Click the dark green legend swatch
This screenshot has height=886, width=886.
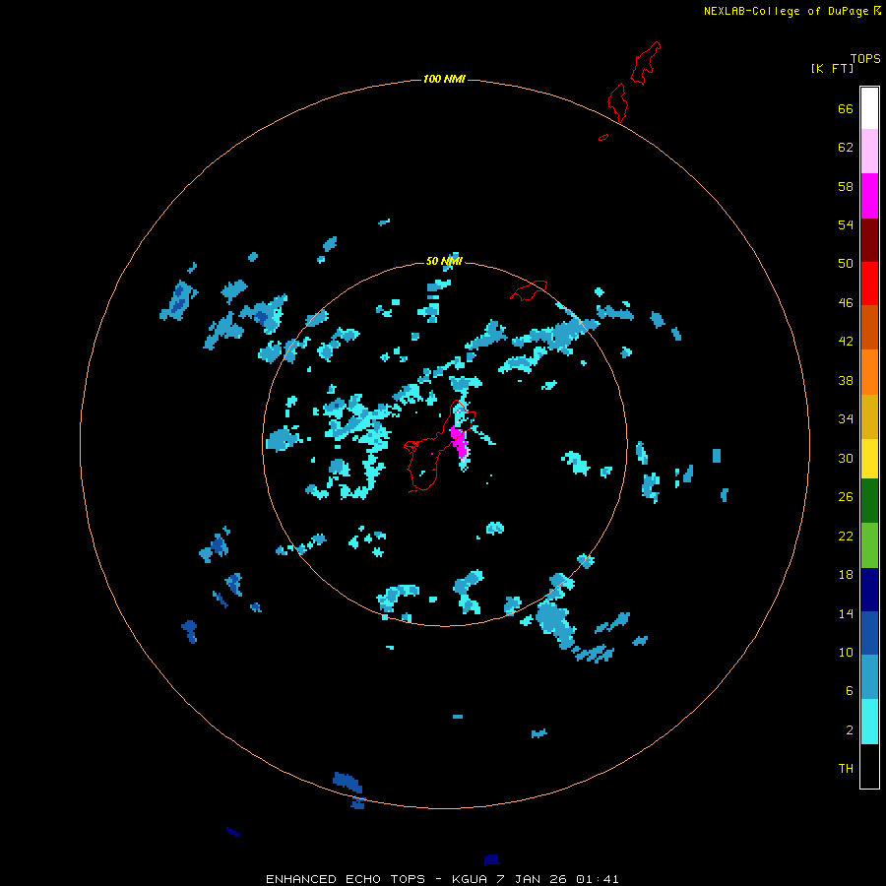[x=869, y=501]
